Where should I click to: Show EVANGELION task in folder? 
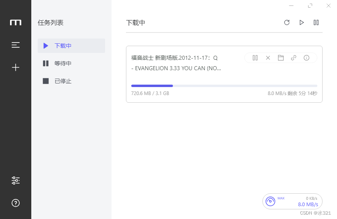(281, 58)
